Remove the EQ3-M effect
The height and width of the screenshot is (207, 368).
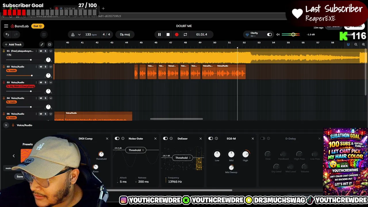tap(253, 139)
